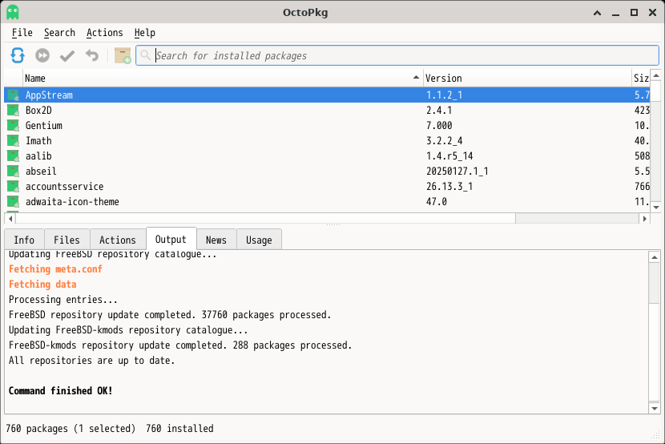
Task: Click the package icon beside Imath
Action: click(13, 141)
